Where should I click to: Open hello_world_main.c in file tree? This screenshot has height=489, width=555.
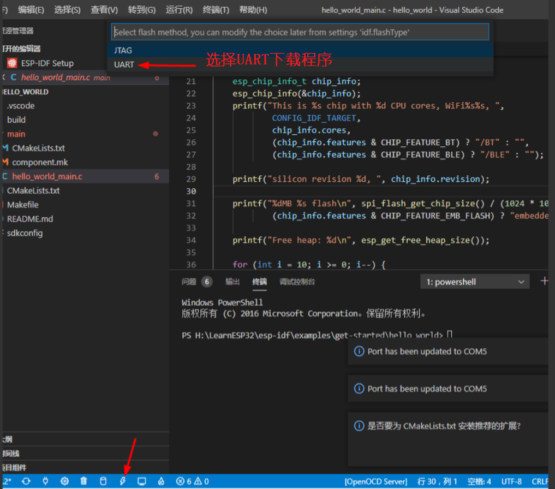[x=85, y=176]
